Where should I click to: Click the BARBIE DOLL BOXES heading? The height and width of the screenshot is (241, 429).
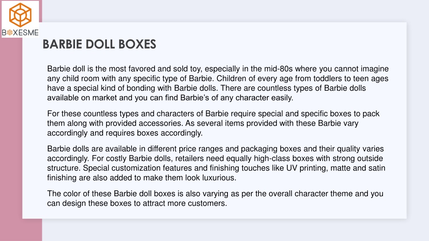pos(99,44)
